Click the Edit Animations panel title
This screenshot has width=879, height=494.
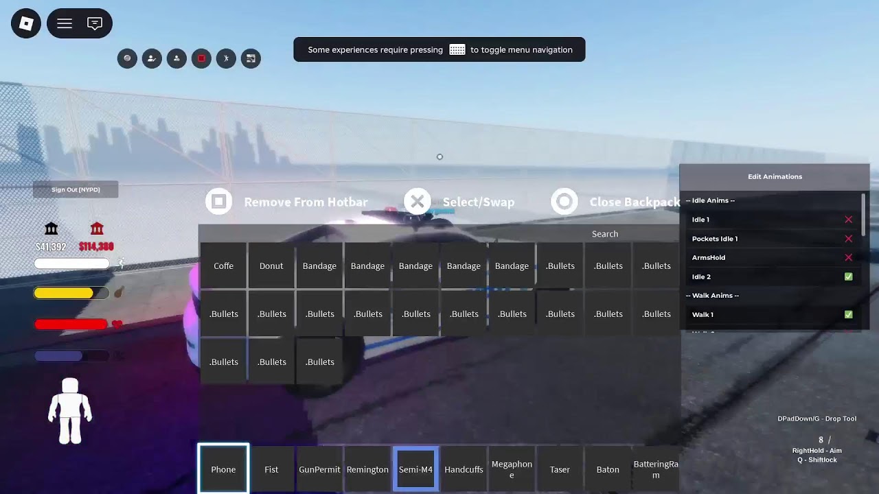[775, 176]
